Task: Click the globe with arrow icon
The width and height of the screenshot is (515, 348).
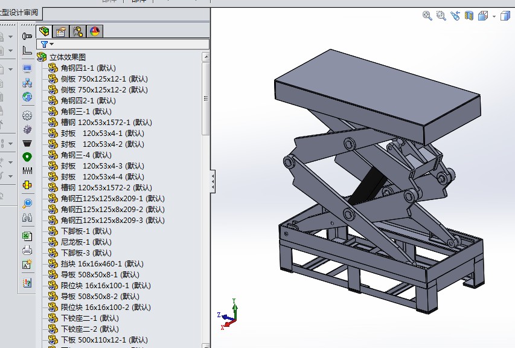Action: [x=27, y=97]
